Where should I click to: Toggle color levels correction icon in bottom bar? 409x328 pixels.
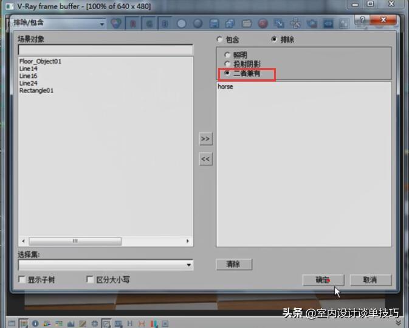47,324
